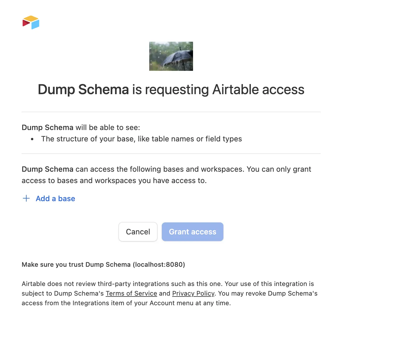Click the localhost:8080 text
396x344 pixels.
point(159,264)
